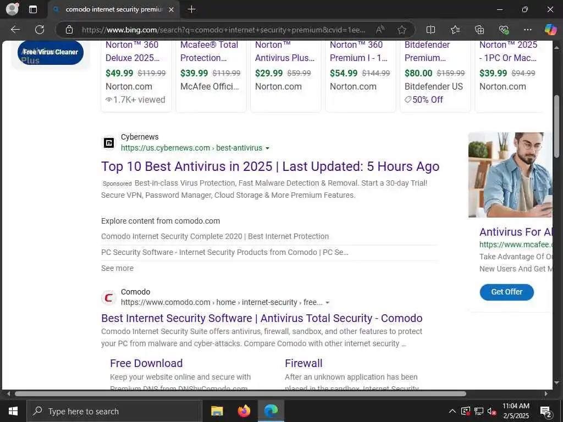Open the Firewall sublink
563x422 pixels.
(303, 363)
